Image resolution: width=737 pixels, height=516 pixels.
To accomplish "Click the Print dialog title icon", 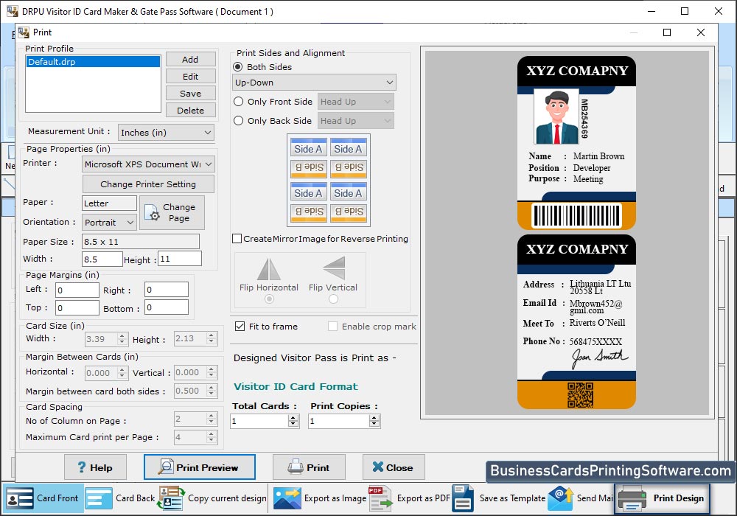I will point(24,32).
